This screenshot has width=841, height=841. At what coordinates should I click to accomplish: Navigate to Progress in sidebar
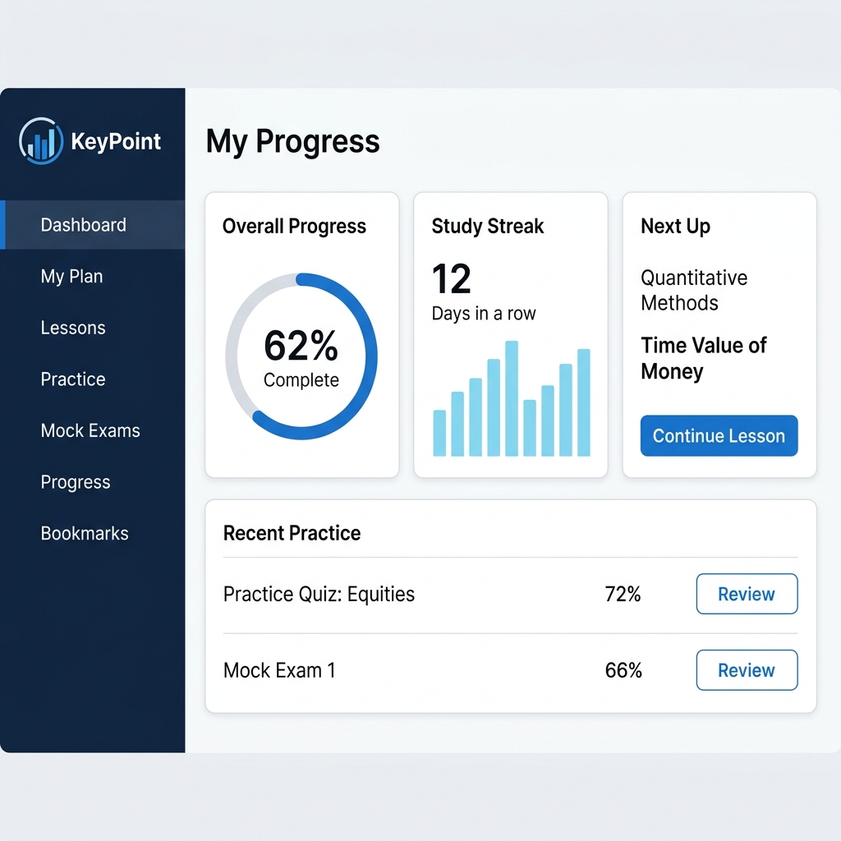click(76, 482)
